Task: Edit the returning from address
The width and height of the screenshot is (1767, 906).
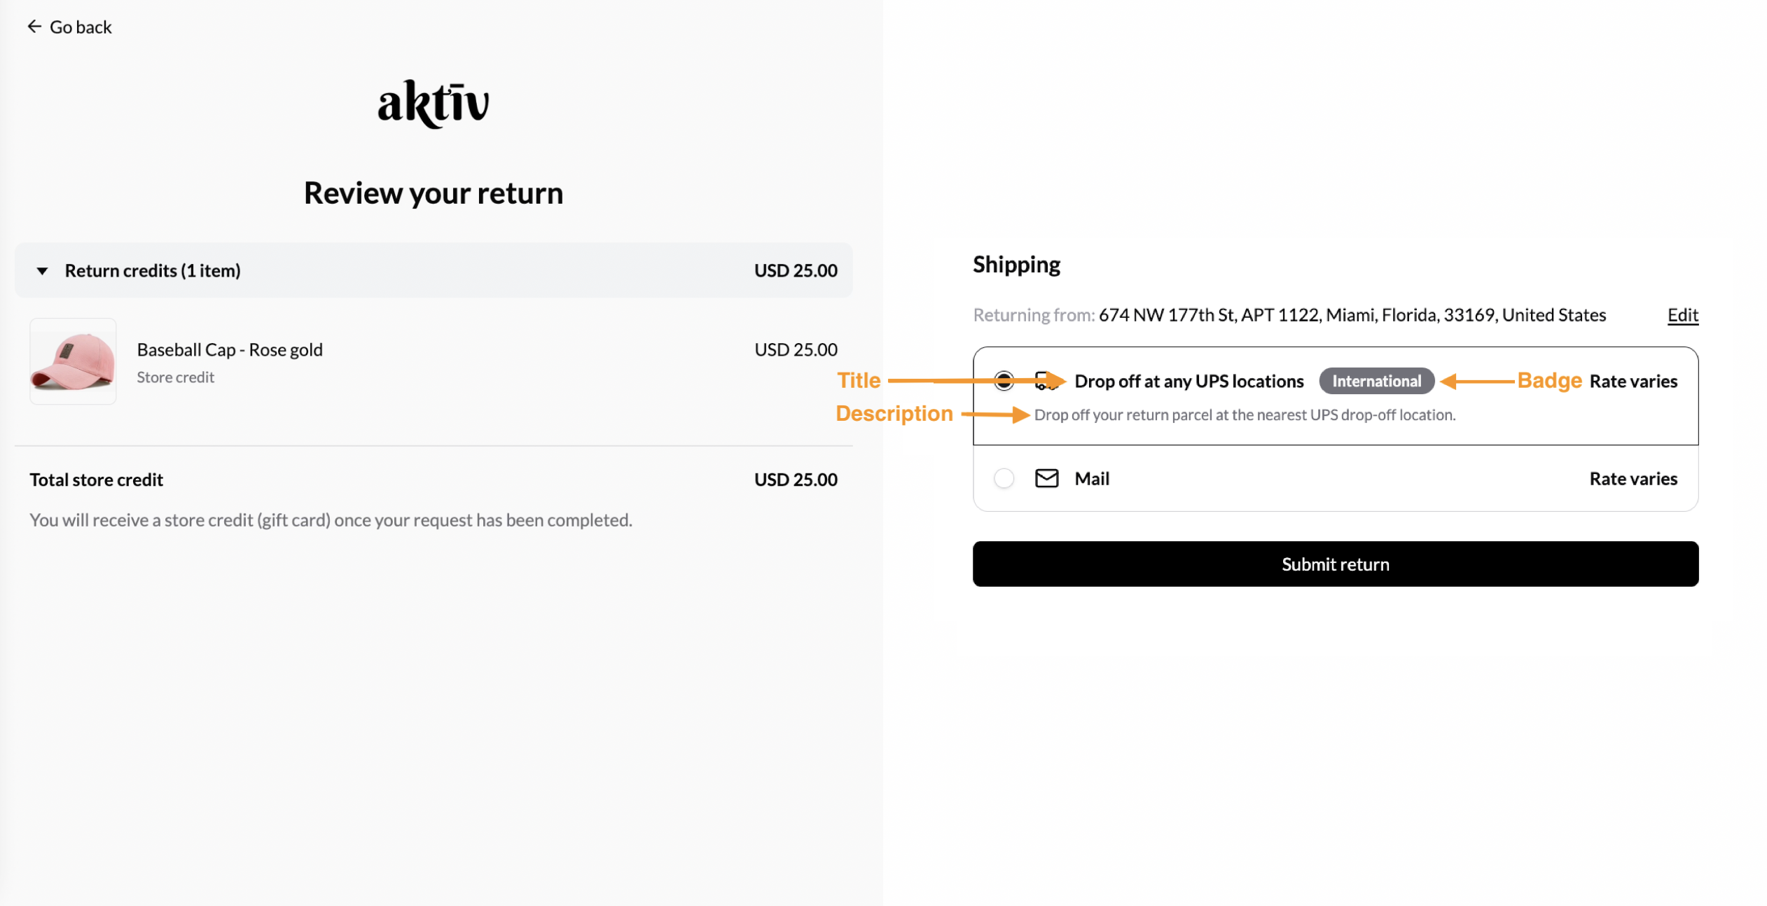Action: tap(1682, 315)
